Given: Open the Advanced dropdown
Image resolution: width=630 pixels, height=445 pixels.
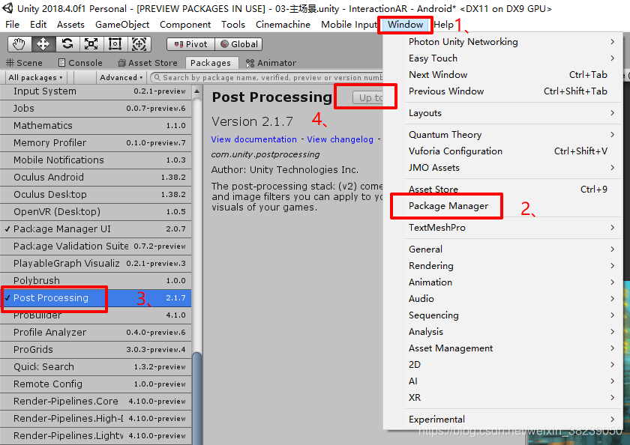Looking at the screenshot, I should tap(121, 77).
